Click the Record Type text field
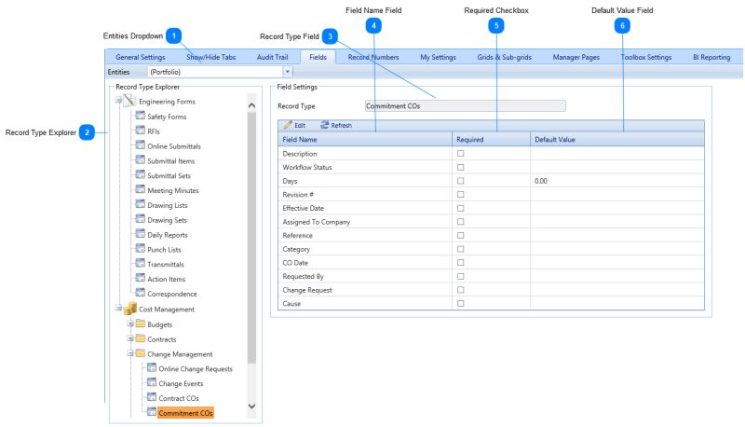This screenshot has height=427, width=745. point(465,106)
